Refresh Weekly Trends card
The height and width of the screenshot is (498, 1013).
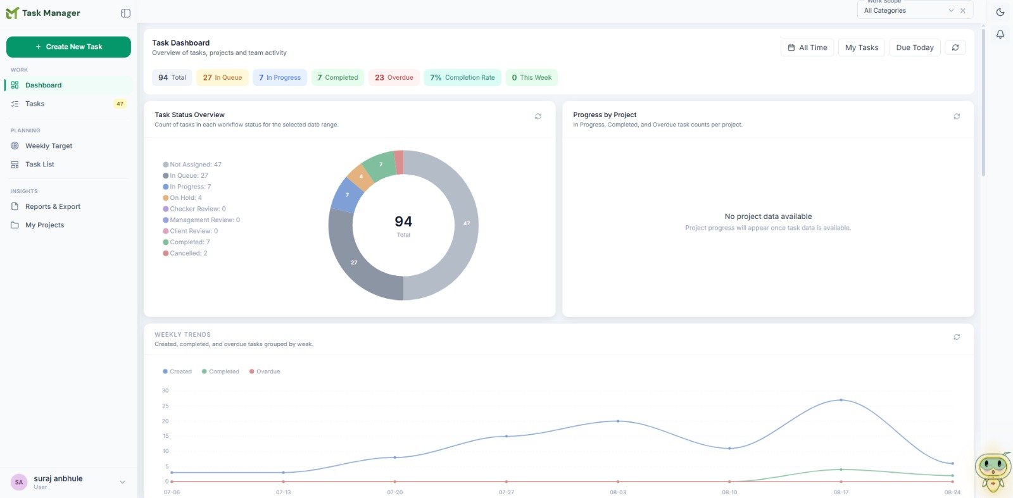(957, 337)
